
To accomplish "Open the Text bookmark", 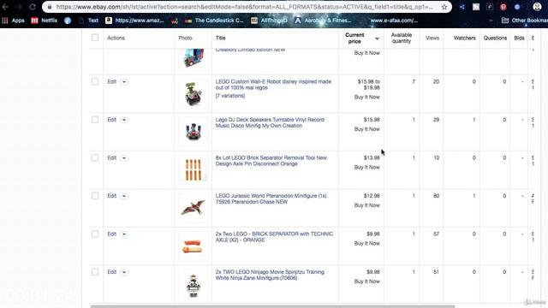I will (x=89, y=21).
